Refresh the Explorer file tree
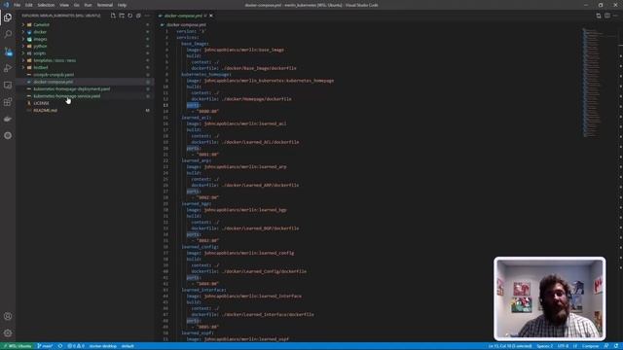 click(x=129, y=16)
